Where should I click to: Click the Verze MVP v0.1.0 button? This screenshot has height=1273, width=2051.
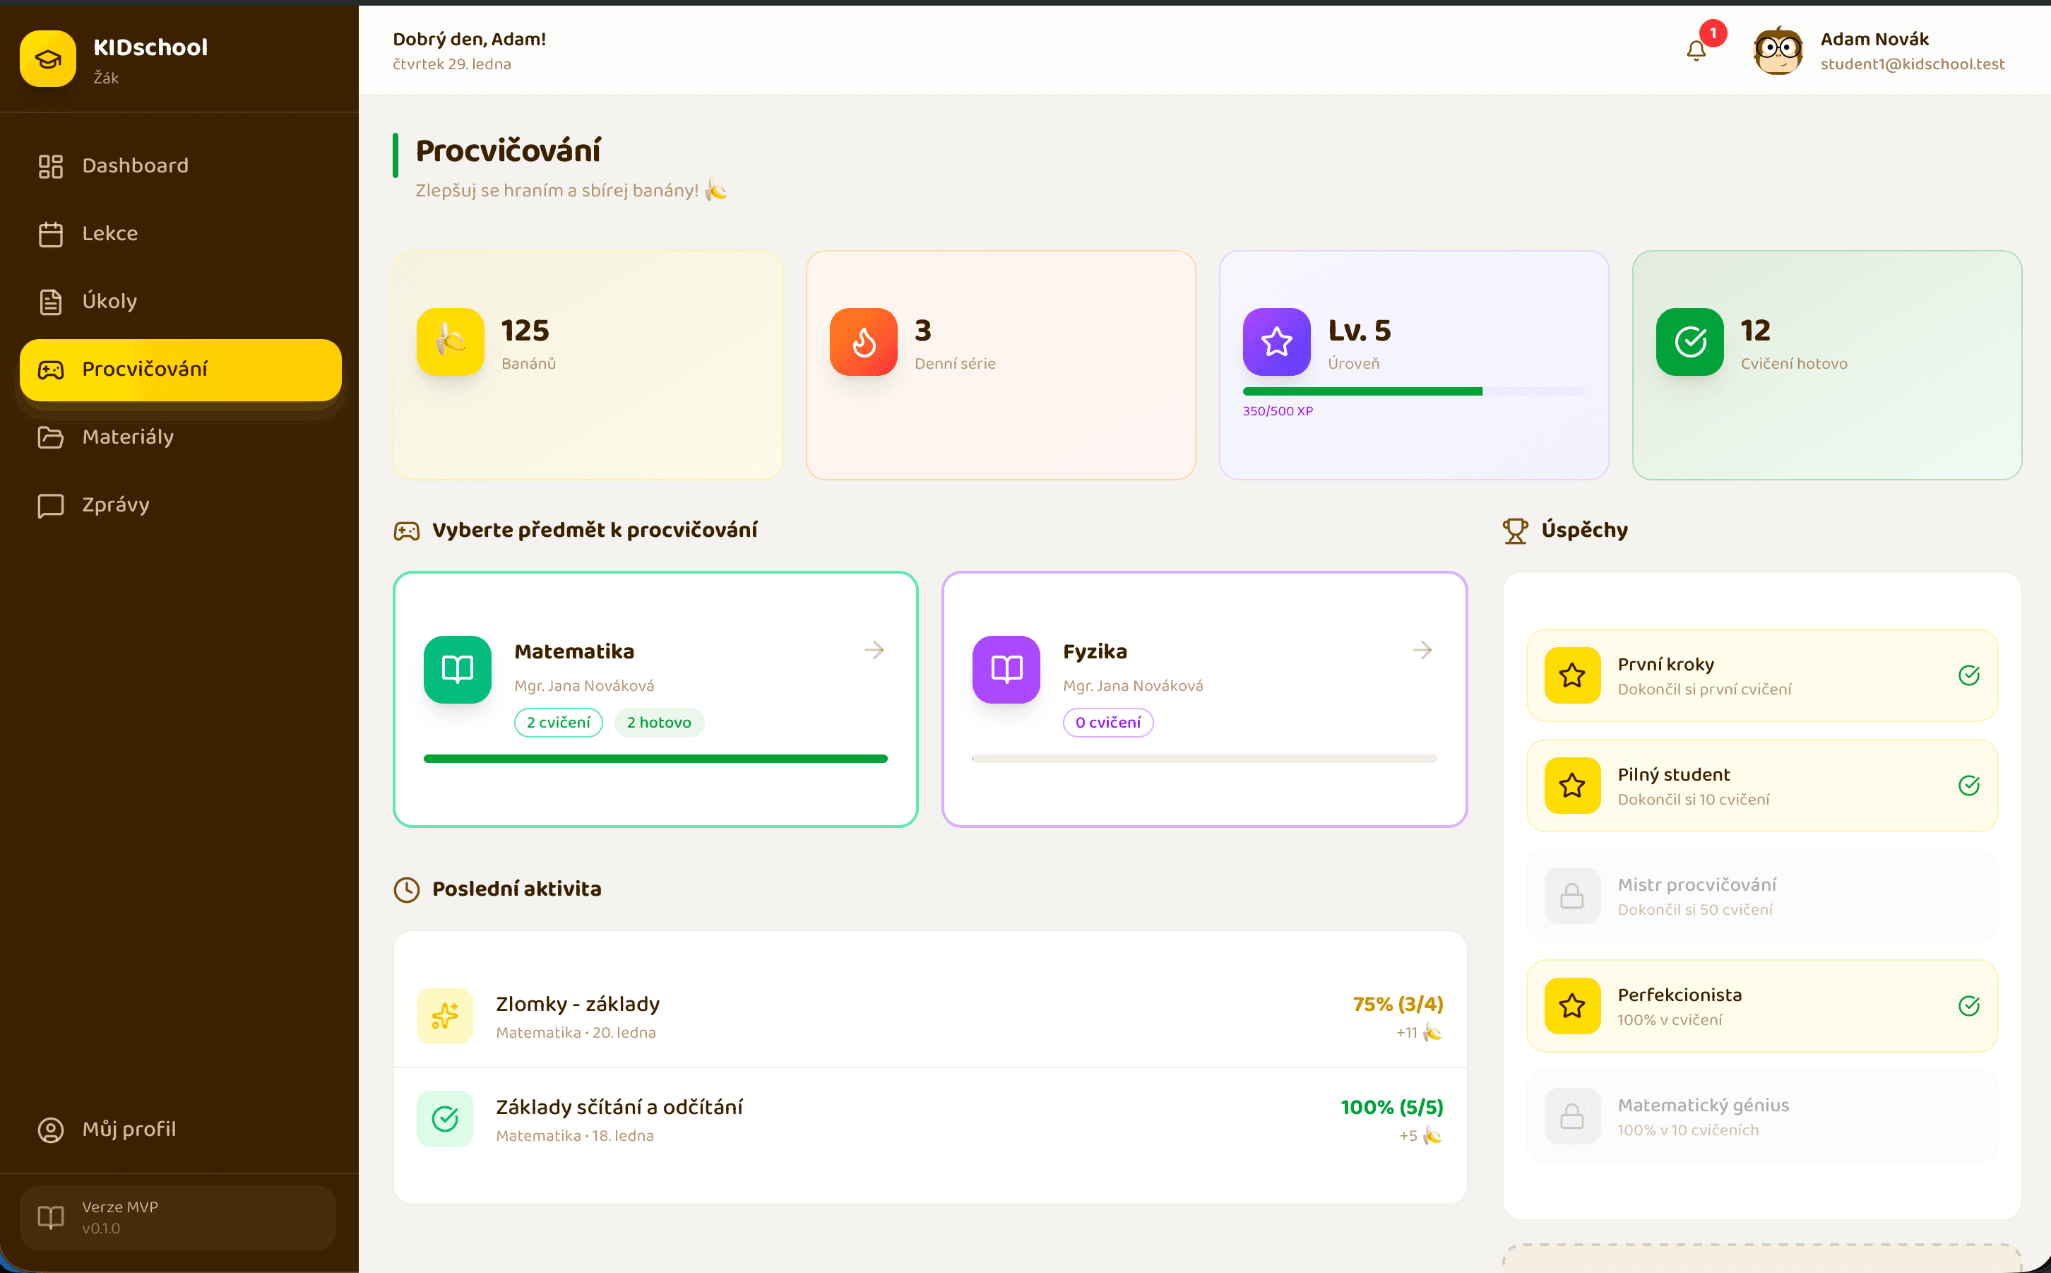point(177,1217)
